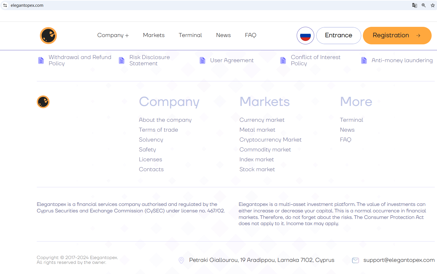This screenshot has width=437, height=274.
Task: Open the Russian flag language selector
Action: [x=305, y=36]
